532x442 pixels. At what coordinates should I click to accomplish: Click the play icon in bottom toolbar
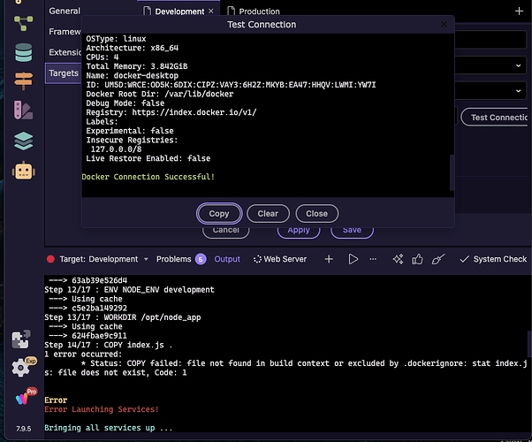(x=353, y=259)
